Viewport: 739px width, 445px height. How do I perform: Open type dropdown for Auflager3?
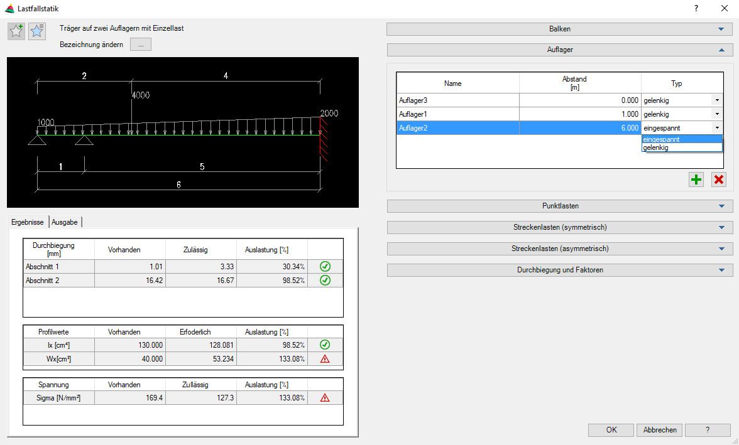point(716,100)
